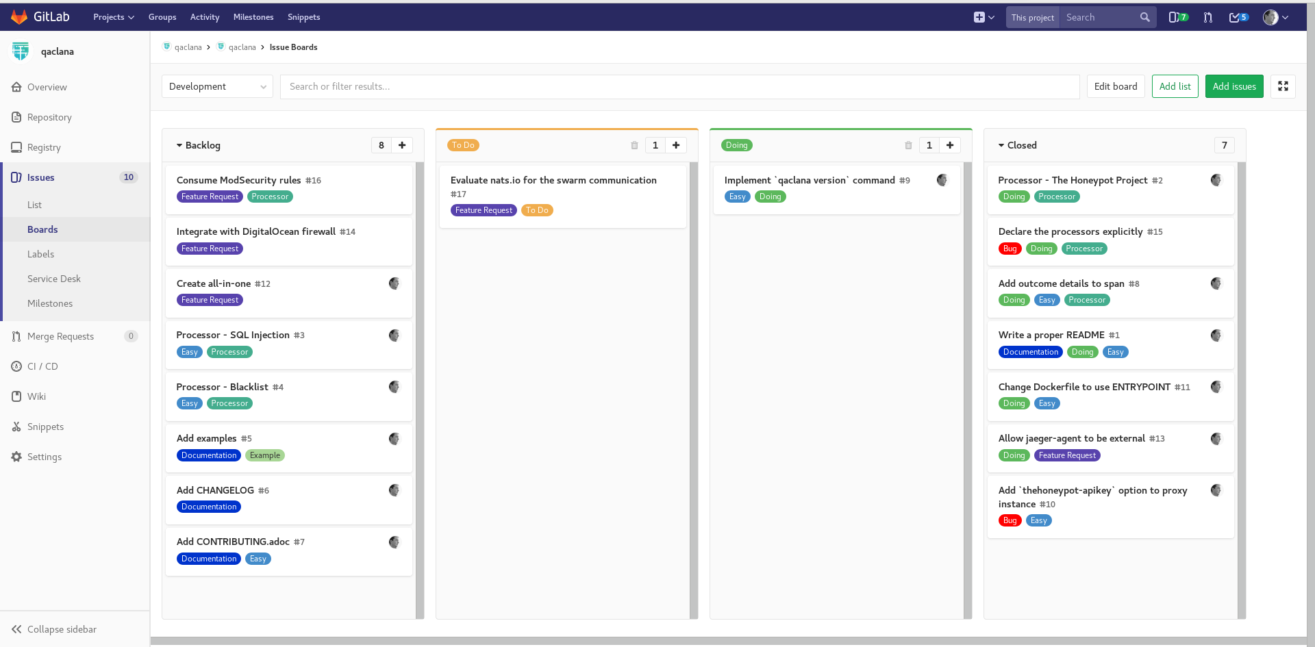This screenshot has height=647, width=1315.
Task: Select Merge Requests in the sidebar
Action: pos(62,336)
